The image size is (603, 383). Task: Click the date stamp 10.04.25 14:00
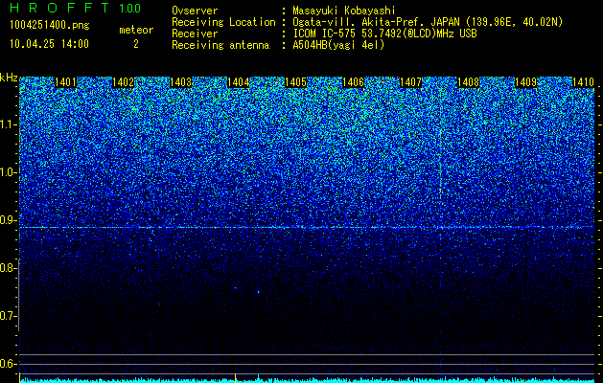[x=49, y=44]
